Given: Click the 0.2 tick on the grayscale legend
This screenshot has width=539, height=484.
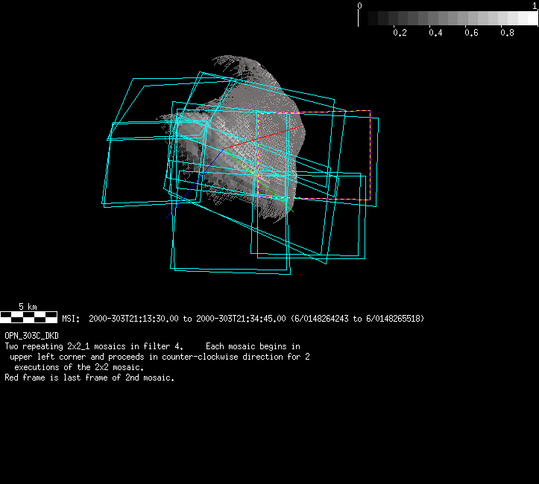Looking at the screenshot, I should pos(400,33).
